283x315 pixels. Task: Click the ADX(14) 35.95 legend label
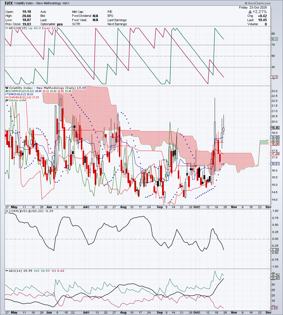coord(20,271)
